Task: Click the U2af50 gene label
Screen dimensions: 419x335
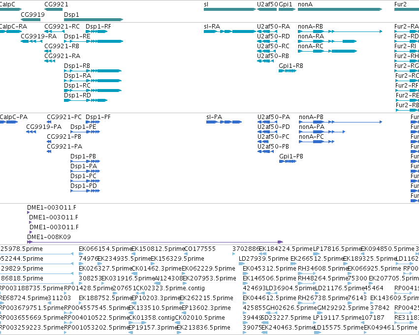Action: coord(267,4)
